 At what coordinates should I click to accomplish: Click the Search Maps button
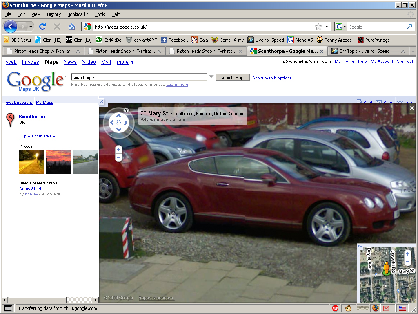point(233,77)
